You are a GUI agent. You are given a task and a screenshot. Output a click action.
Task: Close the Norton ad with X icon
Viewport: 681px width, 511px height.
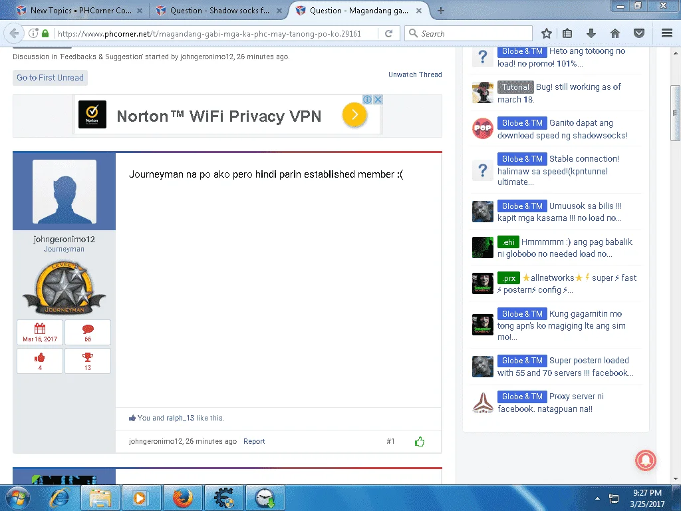378,100
